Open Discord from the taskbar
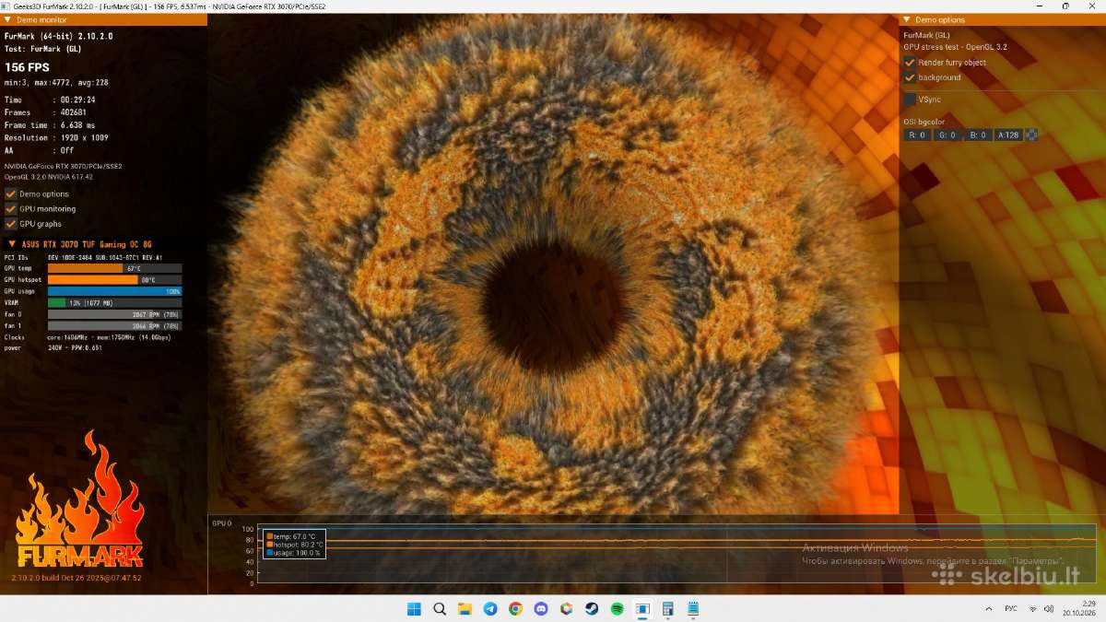The width and height of the screenshot is (1106, 622). 541,609
